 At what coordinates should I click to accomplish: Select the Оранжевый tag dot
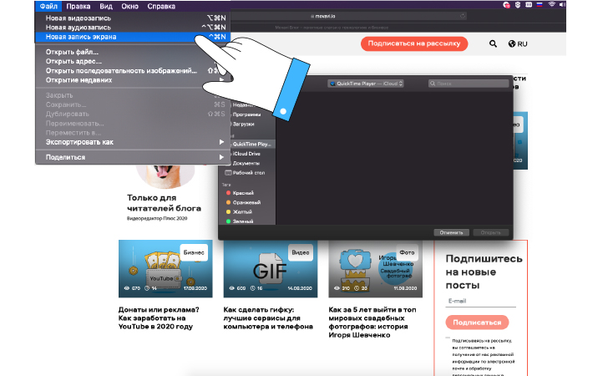225,202
